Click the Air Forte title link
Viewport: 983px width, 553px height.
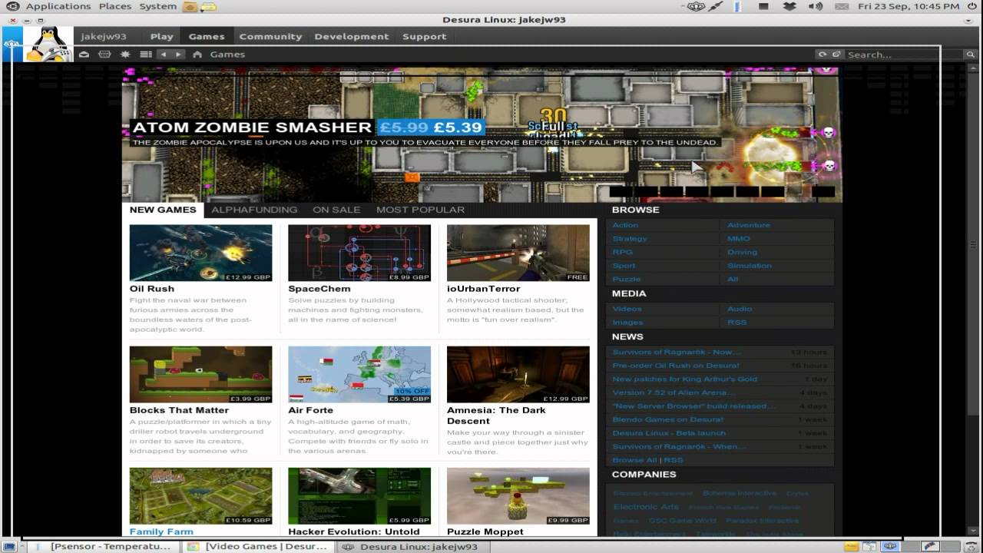(310, 410)
